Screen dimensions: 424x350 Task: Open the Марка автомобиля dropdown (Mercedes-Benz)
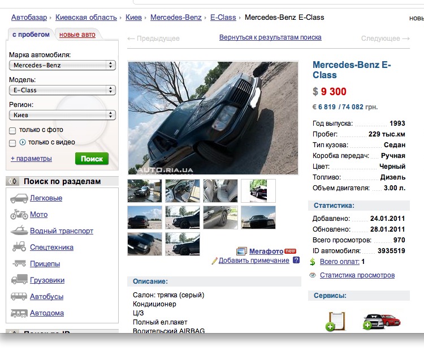coord(62,65)
